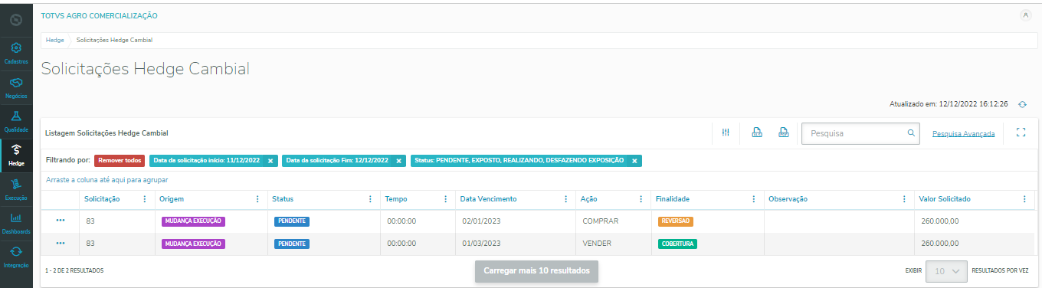
Task: Sort by the Valor Solicitado column header
Action: coord(945,199)
